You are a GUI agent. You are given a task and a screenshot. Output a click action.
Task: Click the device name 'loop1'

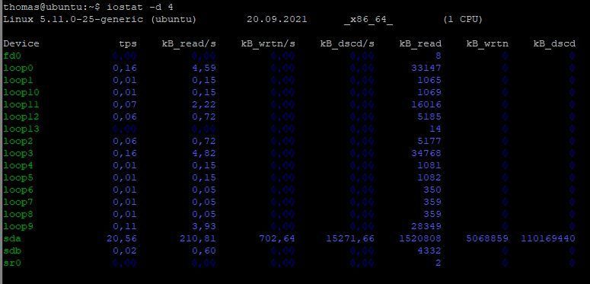(18, 80)
